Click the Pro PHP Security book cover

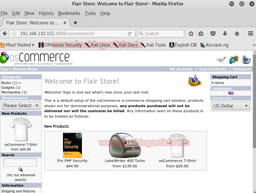pos(72,145)
